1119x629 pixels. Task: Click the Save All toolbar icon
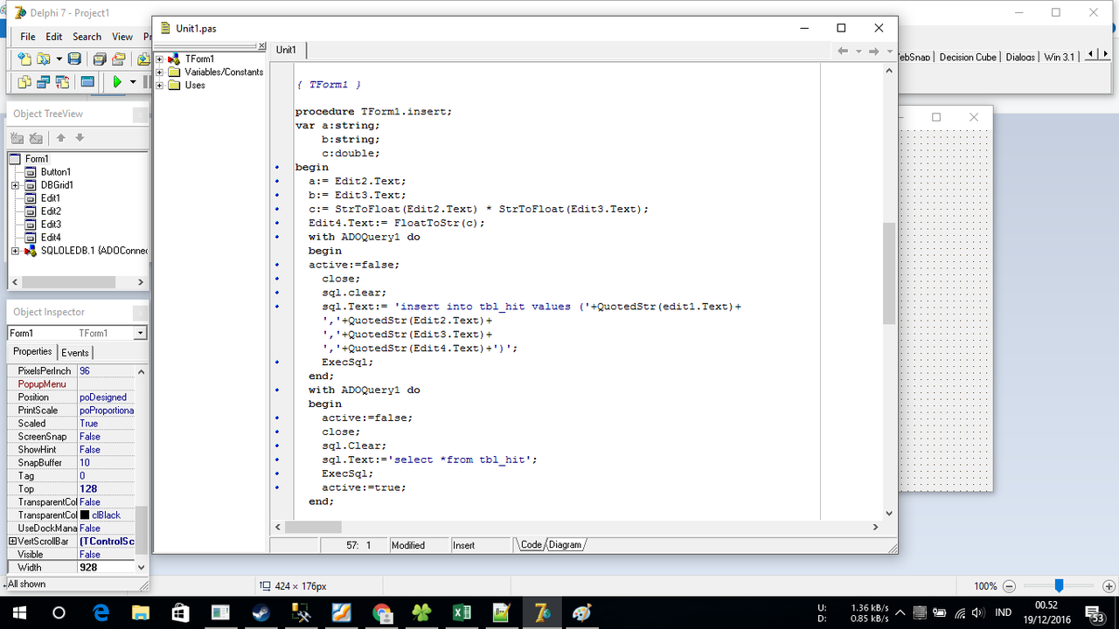[100, 59]
